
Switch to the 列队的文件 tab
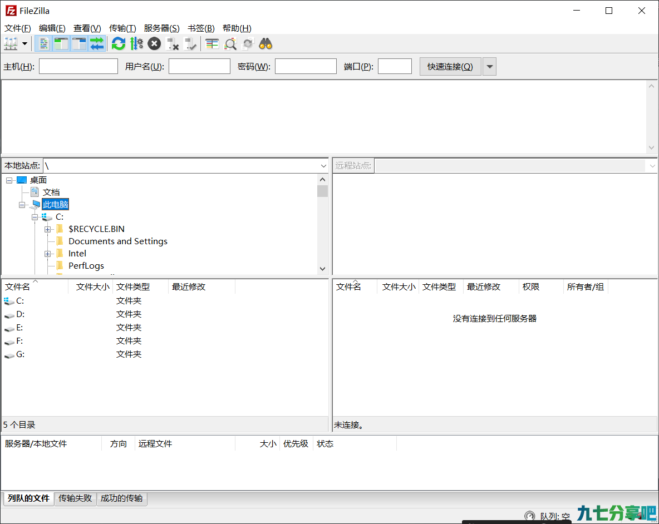(28, 498)
